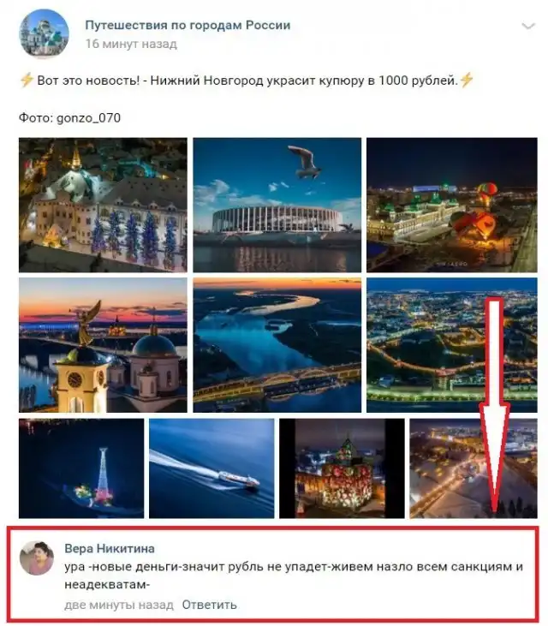The height and width of the screenshot is (626, 548).
Task: Open the comment timestamp две минуты назад
Action: coord(119,605)
